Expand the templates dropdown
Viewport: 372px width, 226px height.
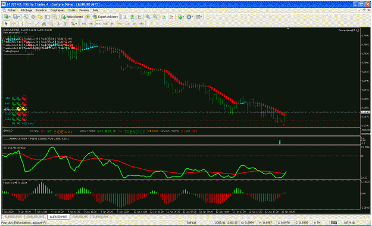(x=201, y=17)
